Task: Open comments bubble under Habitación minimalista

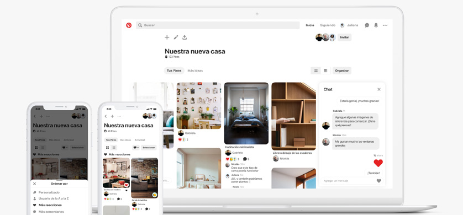Action: tap(245, 159)
